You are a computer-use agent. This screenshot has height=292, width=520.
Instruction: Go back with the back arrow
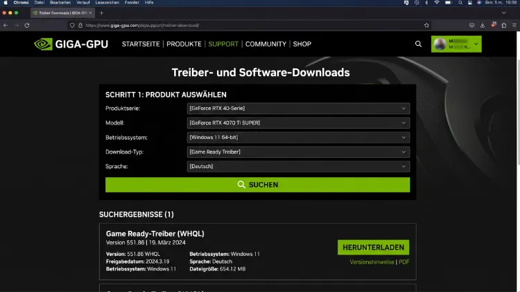(6, 25)
